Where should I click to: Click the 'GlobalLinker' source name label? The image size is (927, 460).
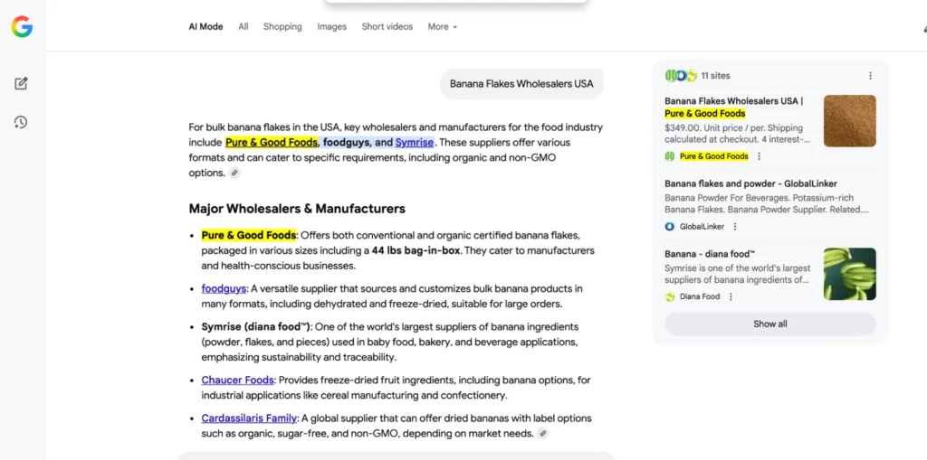point(702,226)
